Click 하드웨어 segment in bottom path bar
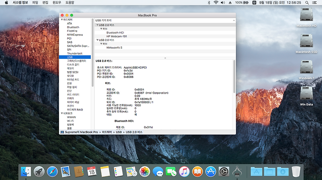This screenshot has width=322, height=180. pos(107,132)
